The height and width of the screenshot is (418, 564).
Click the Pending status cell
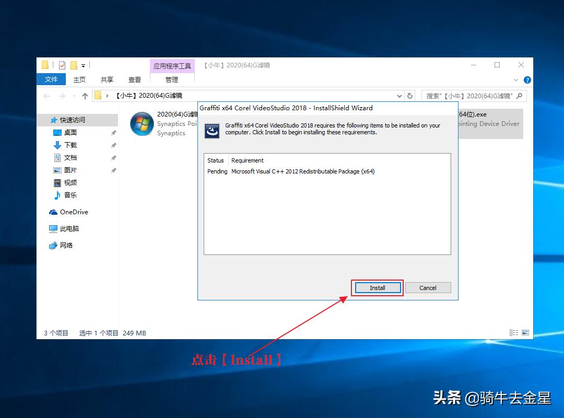pos(217,171)
